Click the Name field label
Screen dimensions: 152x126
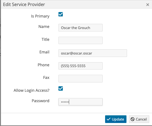tap(44, 27)
